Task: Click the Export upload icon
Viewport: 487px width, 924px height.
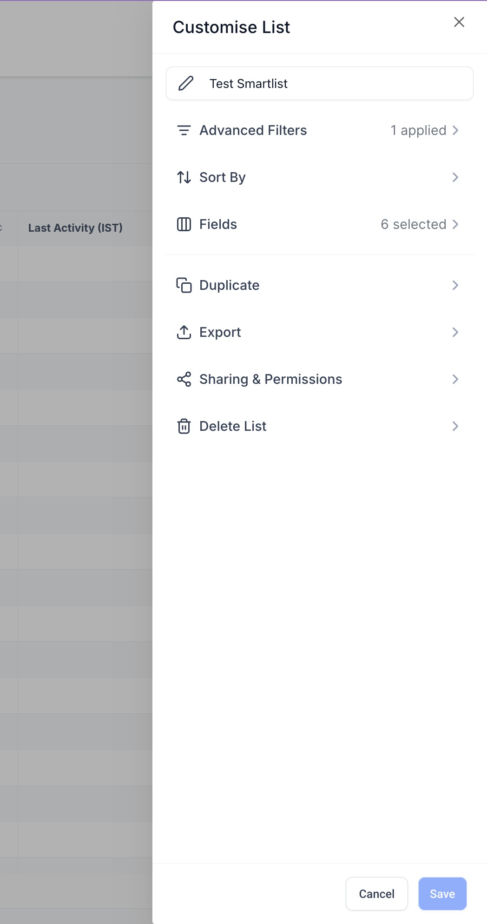Action: coord(184,332)
